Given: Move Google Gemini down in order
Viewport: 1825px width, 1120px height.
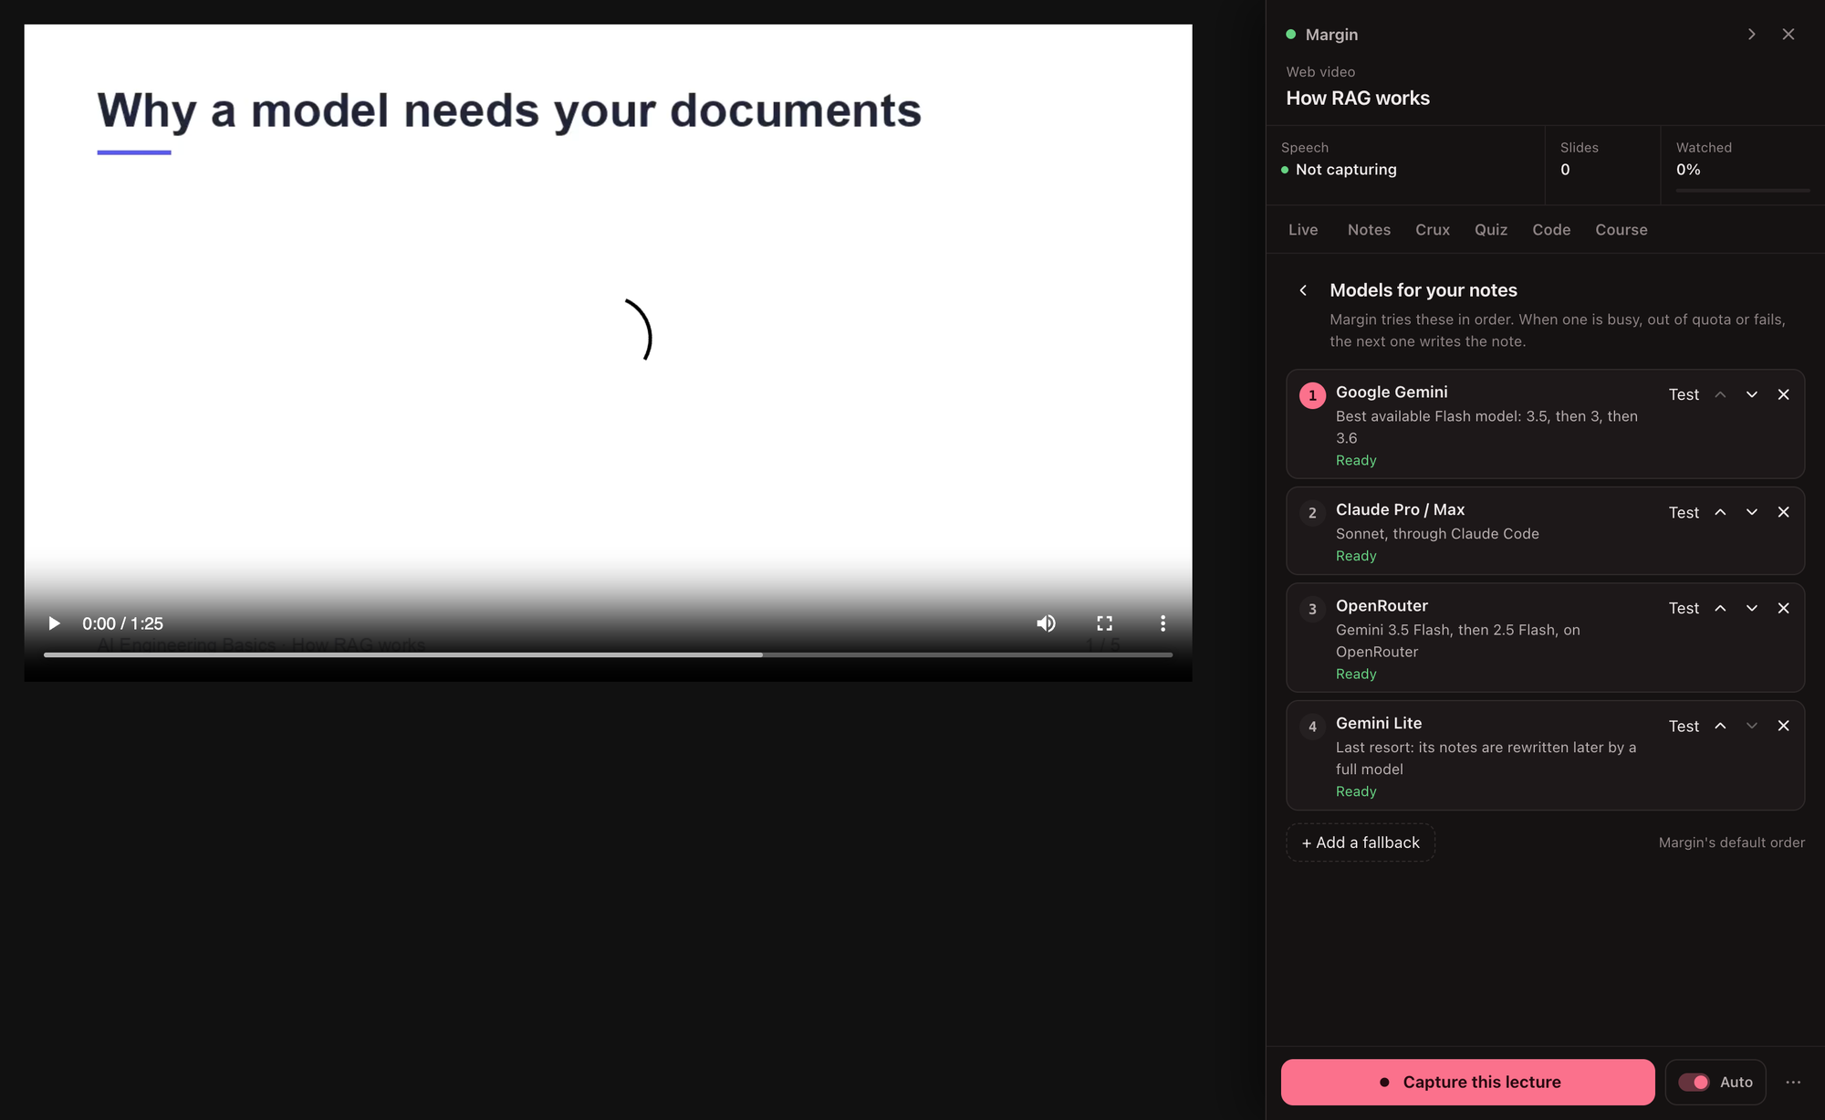Looking at the screenshot, I should (x=1752, y=394).
